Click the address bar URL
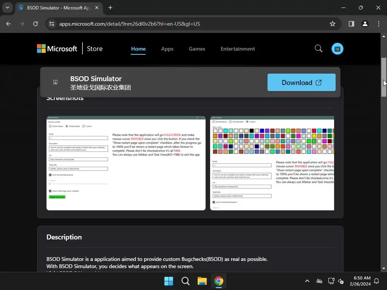This screenshot has width=387, height=290. (x=129, y=24)
